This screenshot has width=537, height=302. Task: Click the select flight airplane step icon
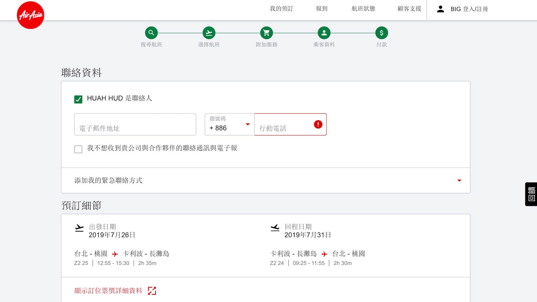coord(209,33)
